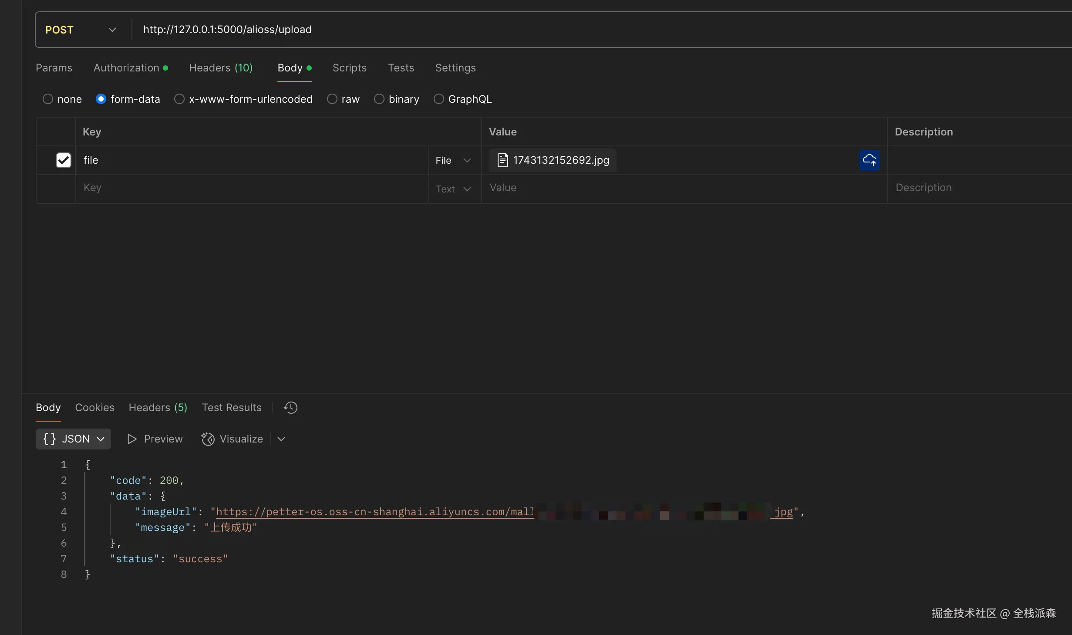Uncheck the file key row checkbox
Viewport: 1072px width, 635px height.
pos(64,160)
